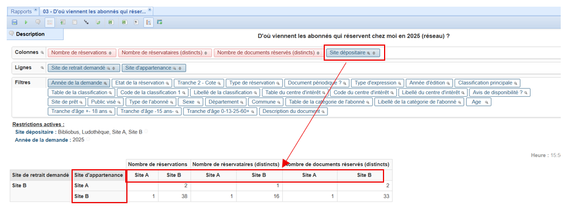Viewport: 587px width, 216px height.
Task: Open the Tranche 2 - Cote filter
Action: coord(200,83)
